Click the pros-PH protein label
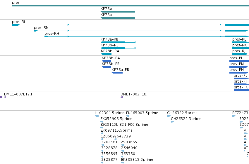Viewport: 249px width, 164px height. coord(236,70)
